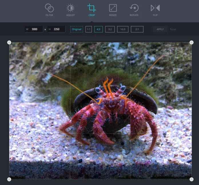Select the 2:1 aspect ratio

[x=137, y=29]
